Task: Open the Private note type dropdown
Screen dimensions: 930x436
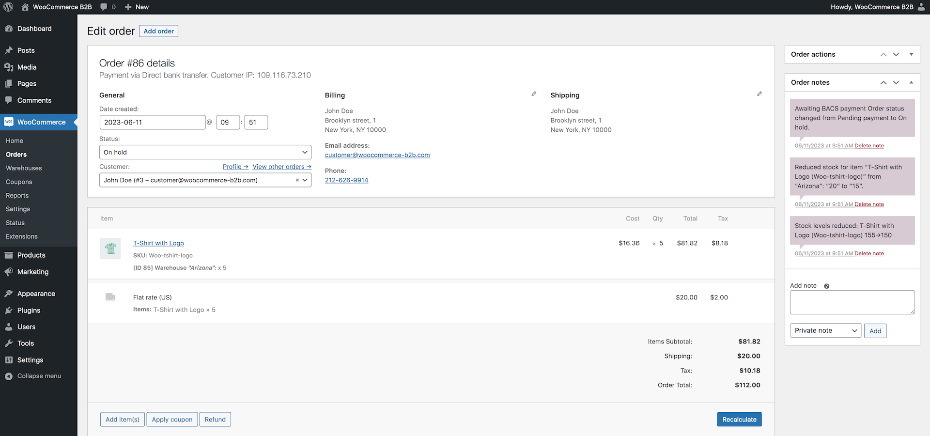Action: point(825,330)
